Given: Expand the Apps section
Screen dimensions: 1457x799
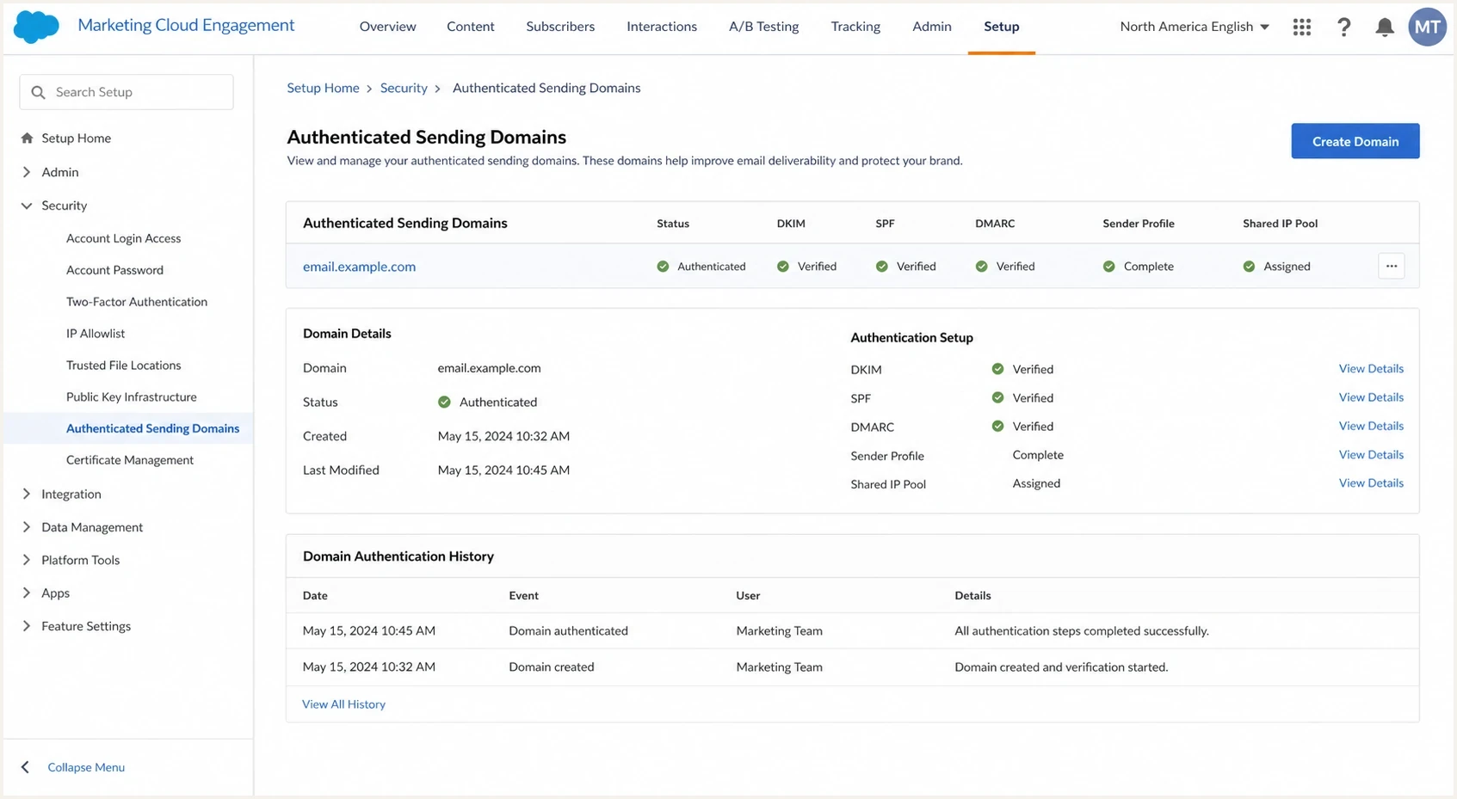Looking at the screenshot, I should 26,593.
